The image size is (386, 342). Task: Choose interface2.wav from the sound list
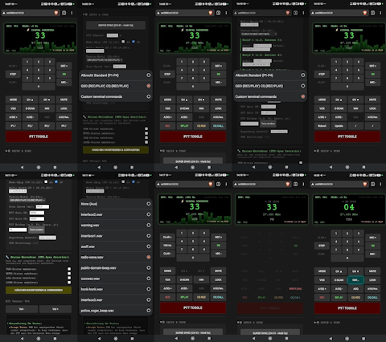(x=116, y=214)
